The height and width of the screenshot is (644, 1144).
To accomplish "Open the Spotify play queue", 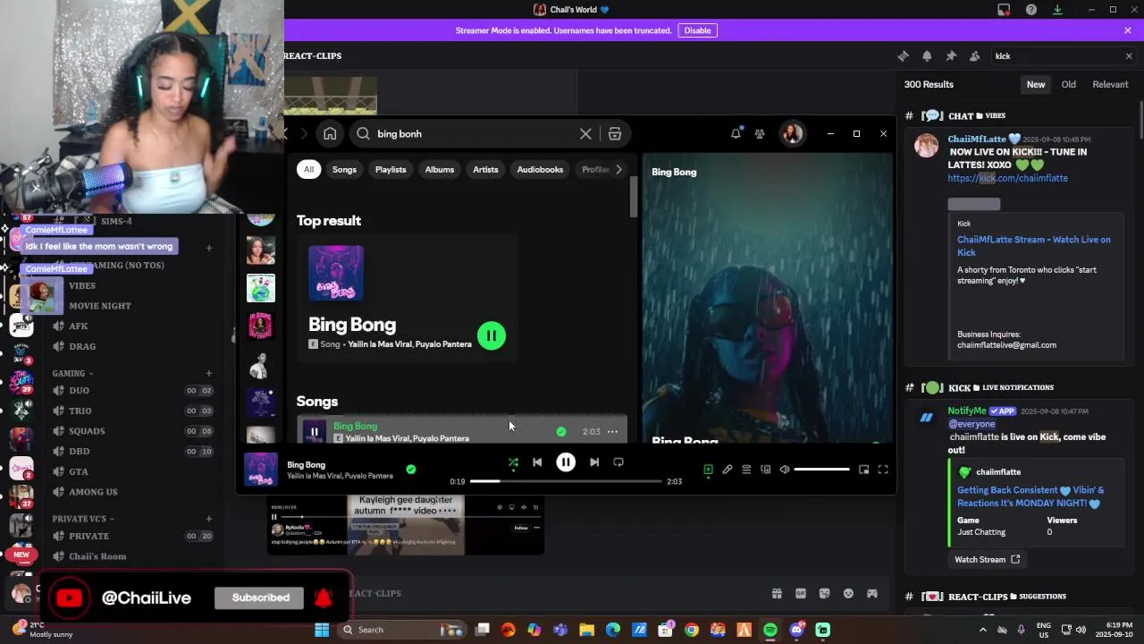I will point(746,470).
